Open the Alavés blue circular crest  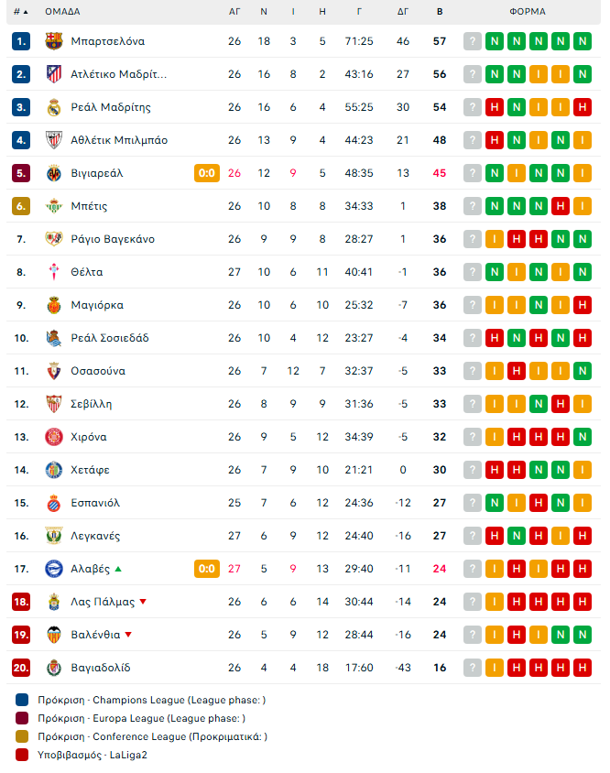[x=54, y=569]
